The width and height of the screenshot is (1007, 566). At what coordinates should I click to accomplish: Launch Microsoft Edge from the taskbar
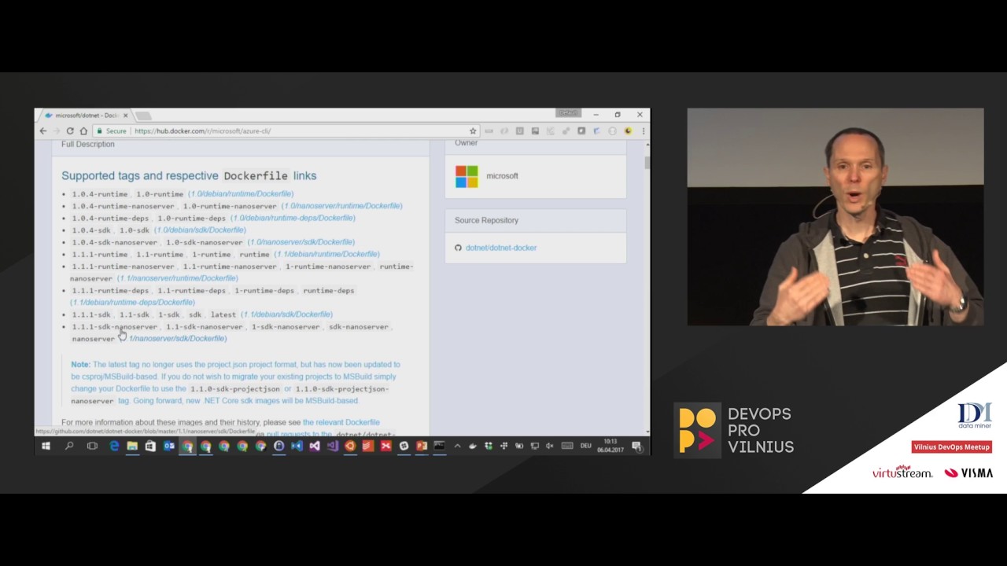click(114, 447)
